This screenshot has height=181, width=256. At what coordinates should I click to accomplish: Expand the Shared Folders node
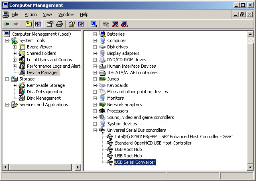click(15, 53)
